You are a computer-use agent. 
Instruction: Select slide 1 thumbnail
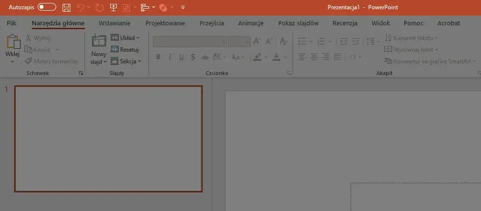click(109, 139)
